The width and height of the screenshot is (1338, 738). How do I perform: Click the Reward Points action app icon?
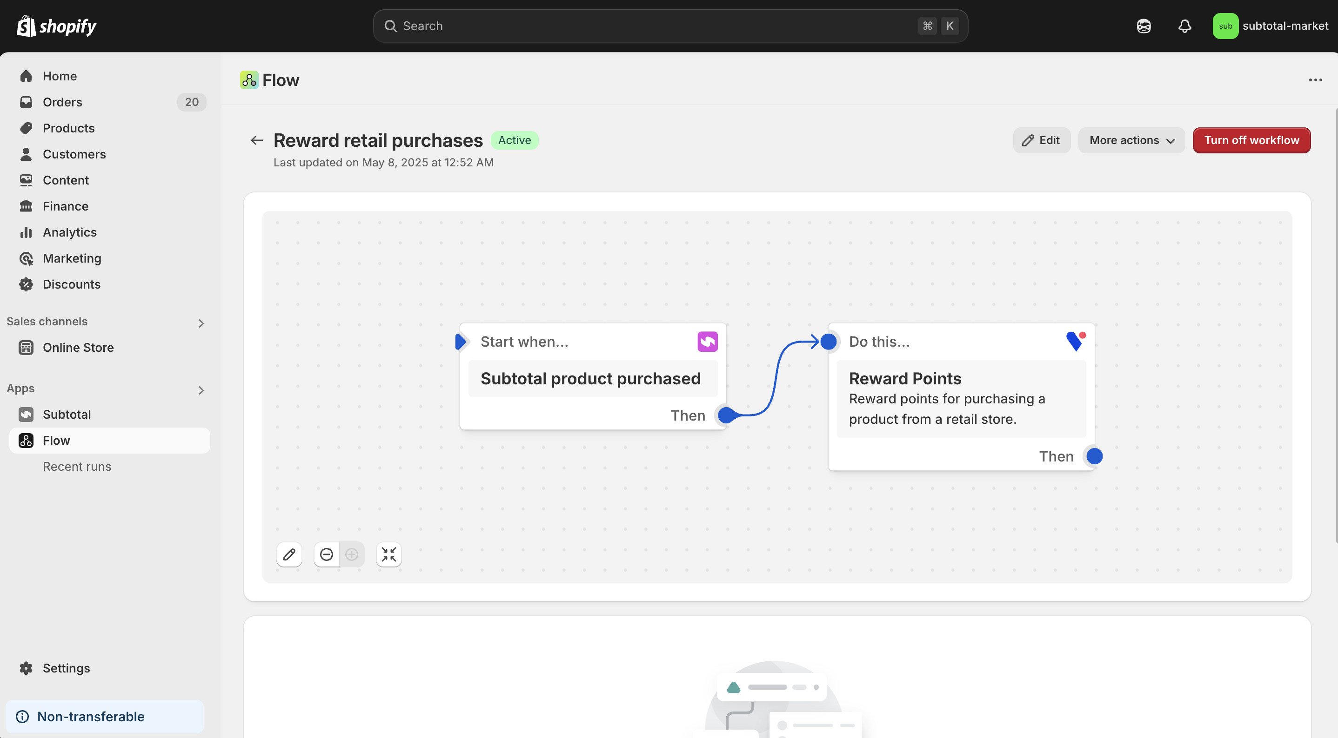[1075, 341]
